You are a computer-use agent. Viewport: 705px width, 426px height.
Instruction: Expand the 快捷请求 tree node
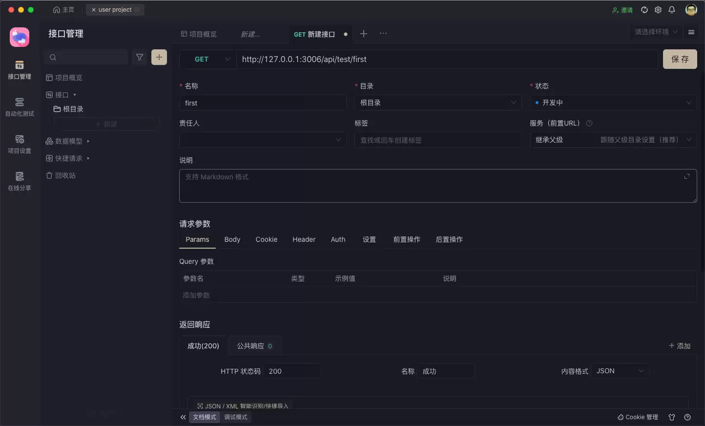[x=67, y=158]
